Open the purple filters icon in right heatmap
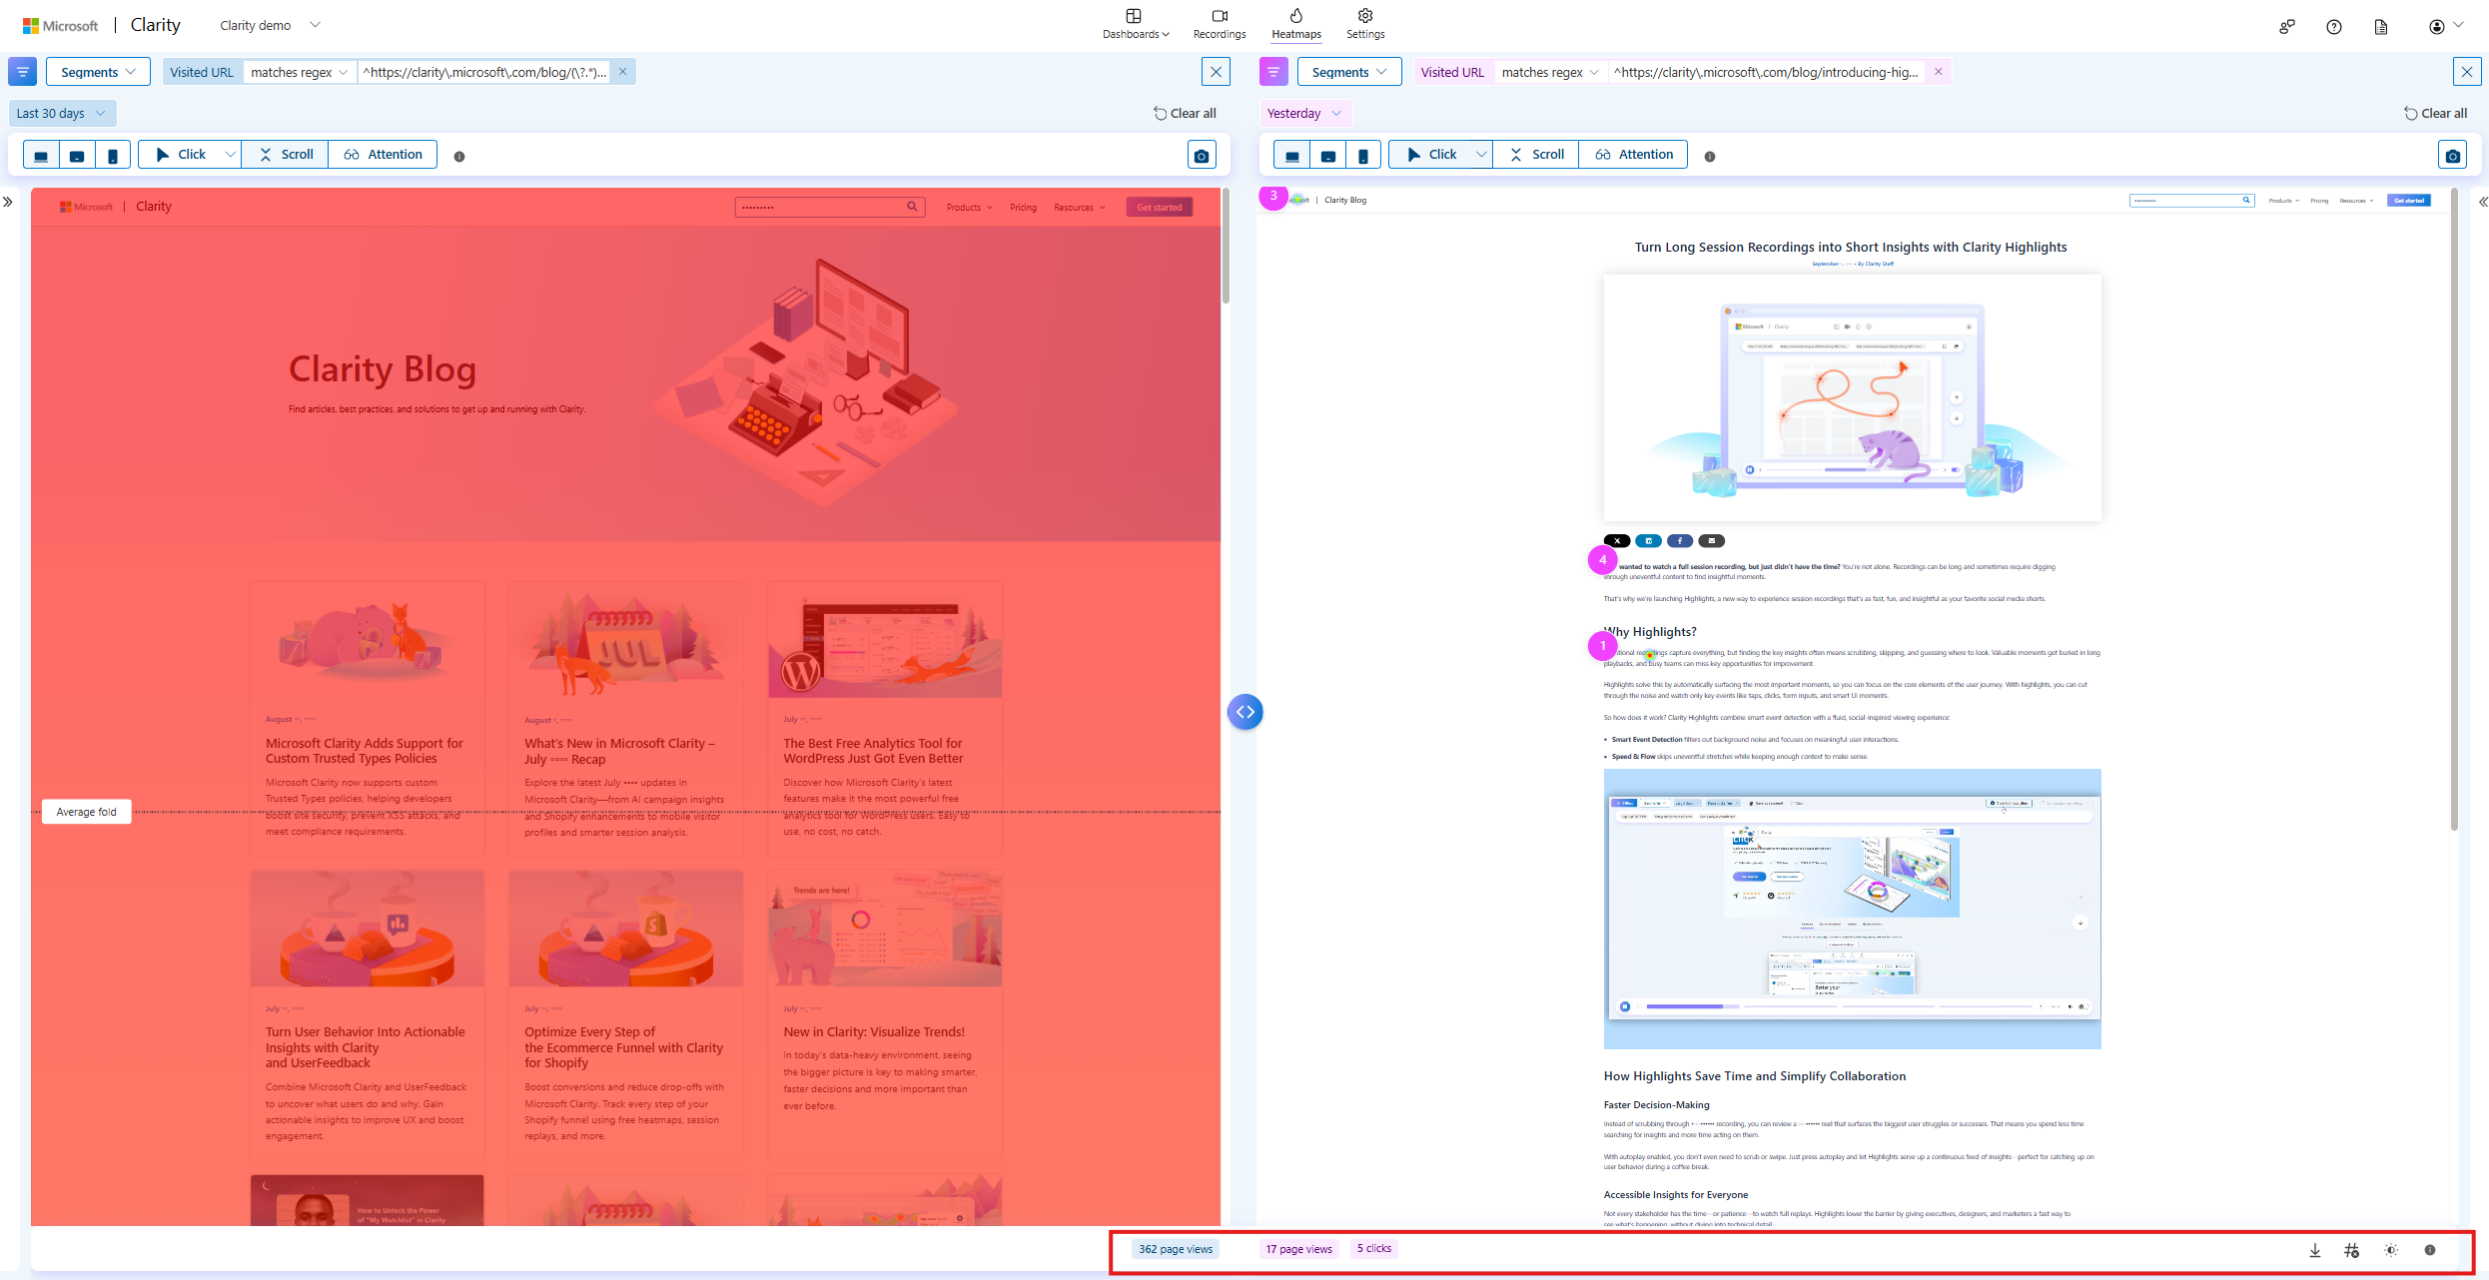 click(x=1273, y=72)
